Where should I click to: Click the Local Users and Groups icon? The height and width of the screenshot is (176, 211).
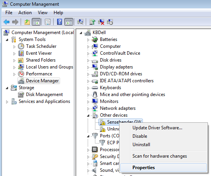(x=21, y=67)
